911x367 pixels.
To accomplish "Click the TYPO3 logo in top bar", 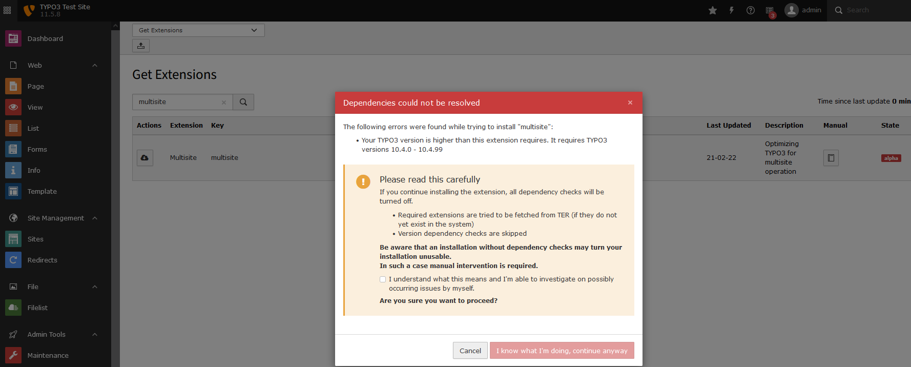I will pyautogui.click(x=29, y=10).
